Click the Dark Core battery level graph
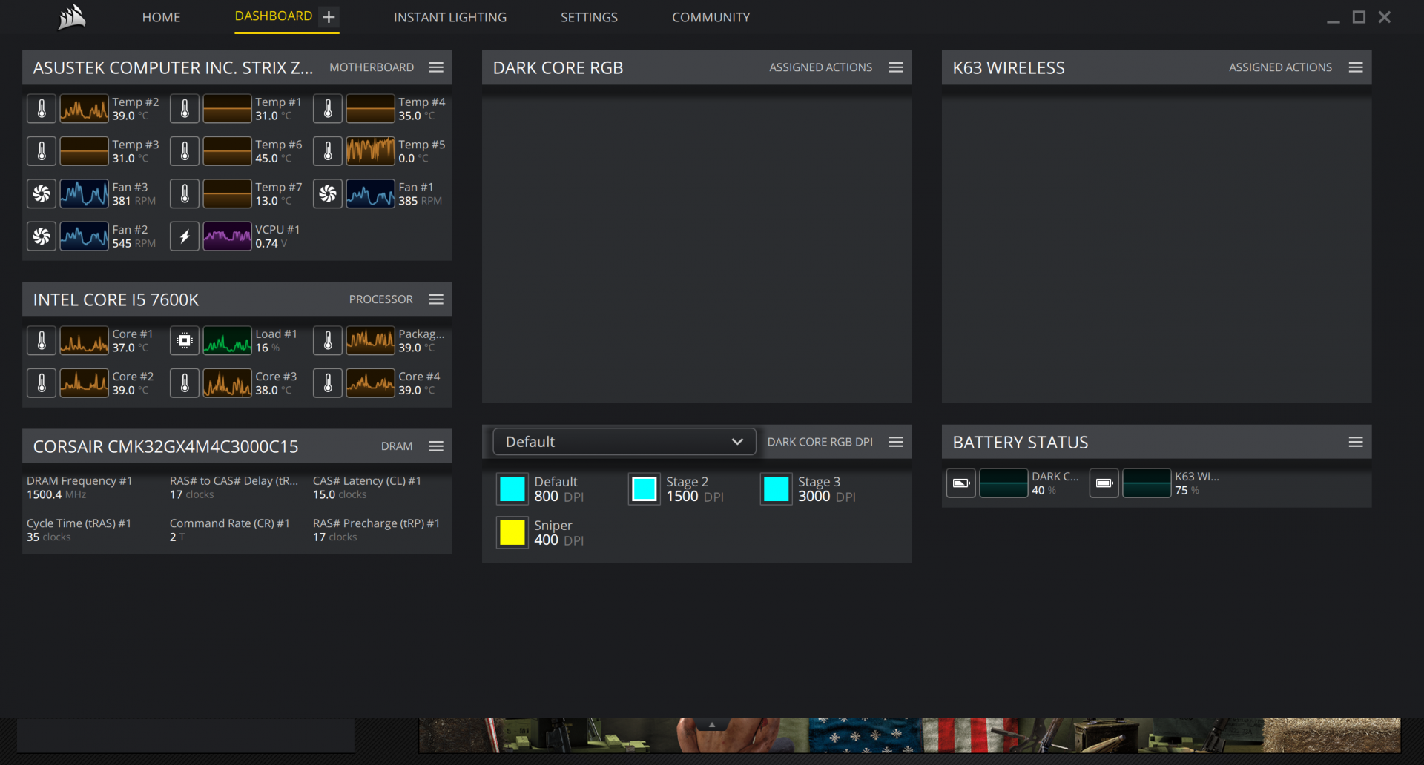Viewport: 1424px width, 765px height. 1003,483
